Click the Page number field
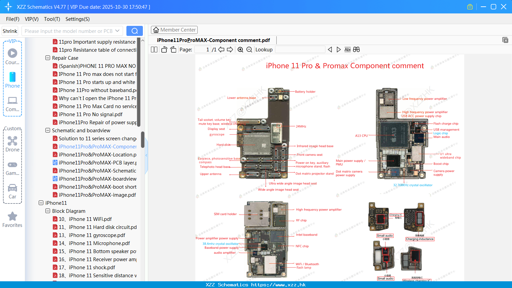The width and height of the screenshot is (512, 288). coord(203,49)
